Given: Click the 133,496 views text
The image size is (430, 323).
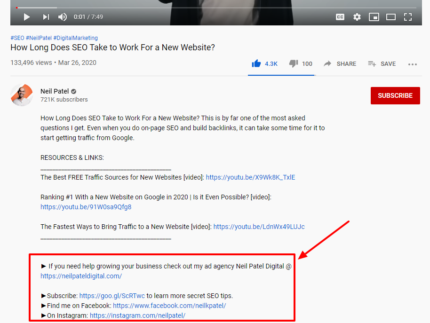Looking at the screenshot, I should (x=31, y=63).
